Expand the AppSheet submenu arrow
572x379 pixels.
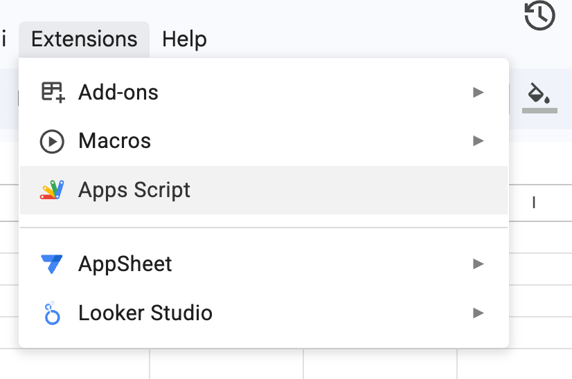pos(478,264)
